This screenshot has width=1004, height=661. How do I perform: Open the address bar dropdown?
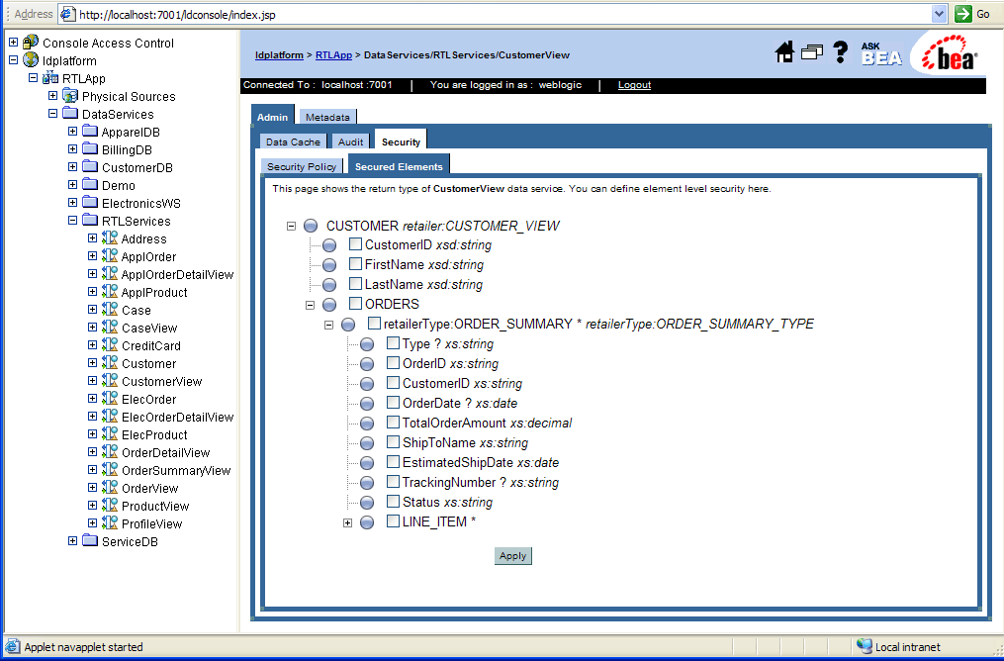click(940, 14)
